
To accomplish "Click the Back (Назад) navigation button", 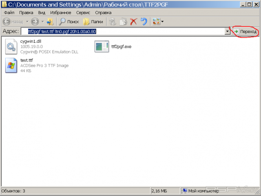I will coord(13,22).
